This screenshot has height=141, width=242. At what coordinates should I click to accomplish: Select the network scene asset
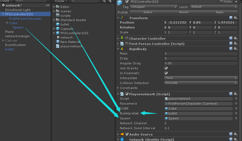point(67,38)
